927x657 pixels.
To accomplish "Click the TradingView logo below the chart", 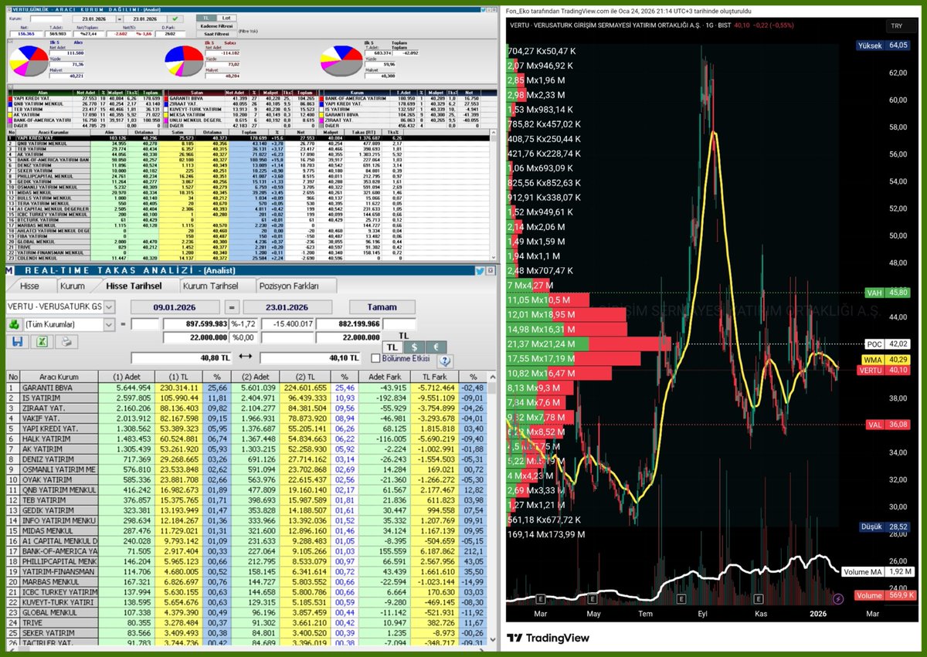I will point(548,638).
